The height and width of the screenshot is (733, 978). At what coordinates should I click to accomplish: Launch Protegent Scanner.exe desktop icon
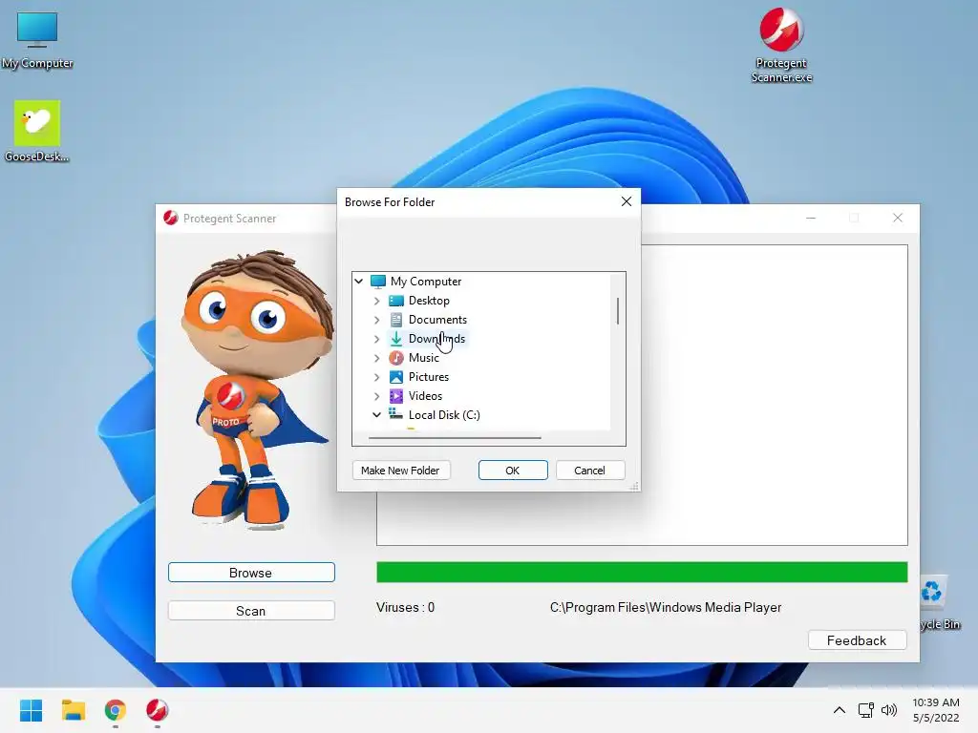[x=781, y=45]
